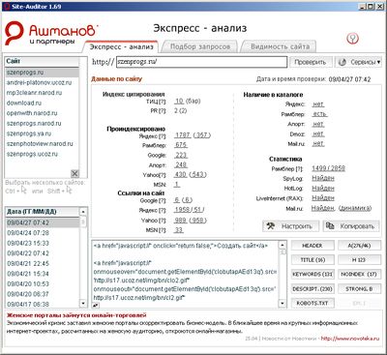The width and height of the screenshot is (387, 355).
Task: Click the code area scroll down arrow
Action: (283, 304)
